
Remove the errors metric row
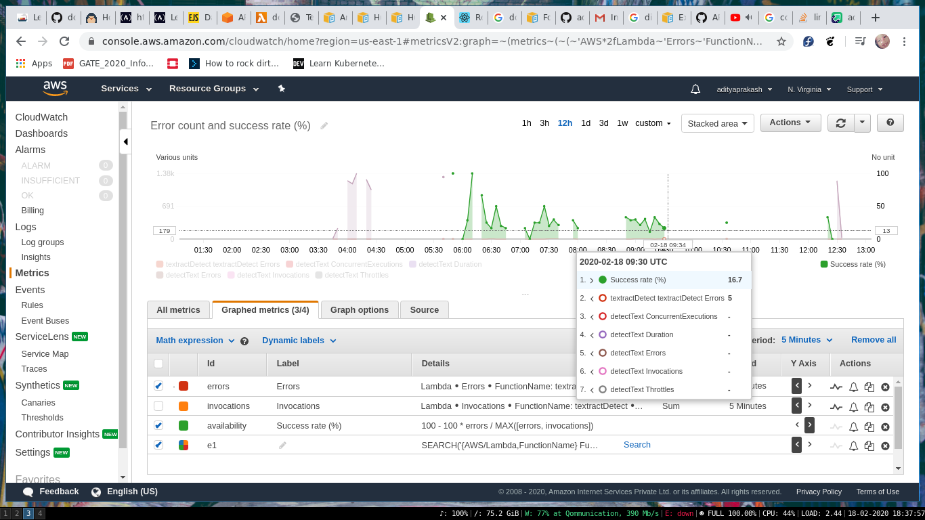click(885, 387)
